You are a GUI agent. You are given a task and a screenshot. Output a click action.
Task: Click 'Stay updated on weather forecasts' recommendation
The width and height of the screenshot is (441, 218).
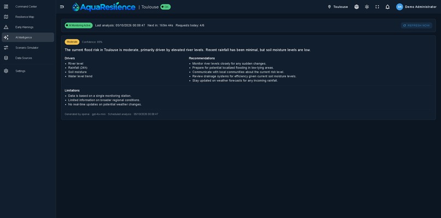(x=235, y=81)
